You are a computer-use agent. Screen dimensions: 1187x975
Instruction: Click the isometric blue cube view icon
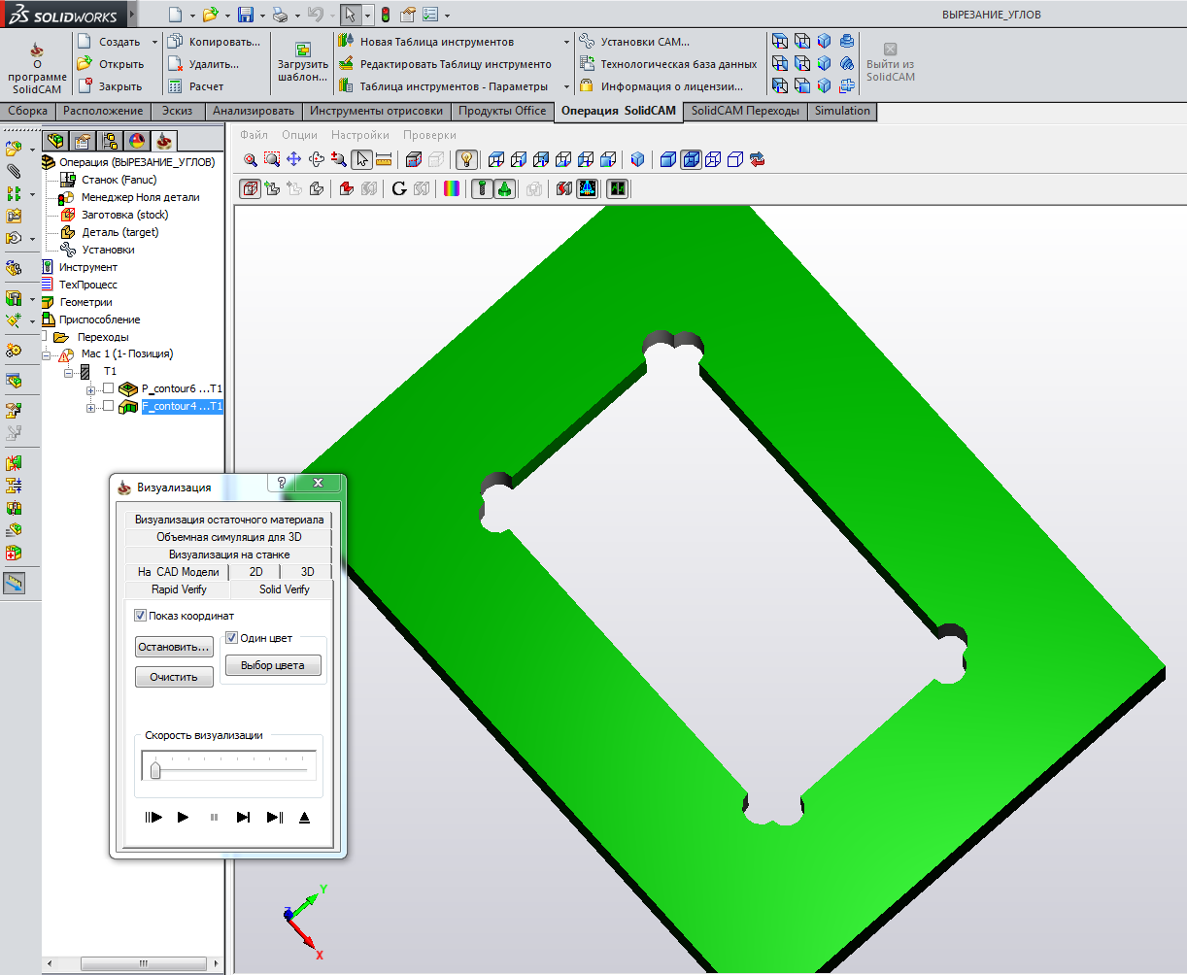(x=638, y=159)
